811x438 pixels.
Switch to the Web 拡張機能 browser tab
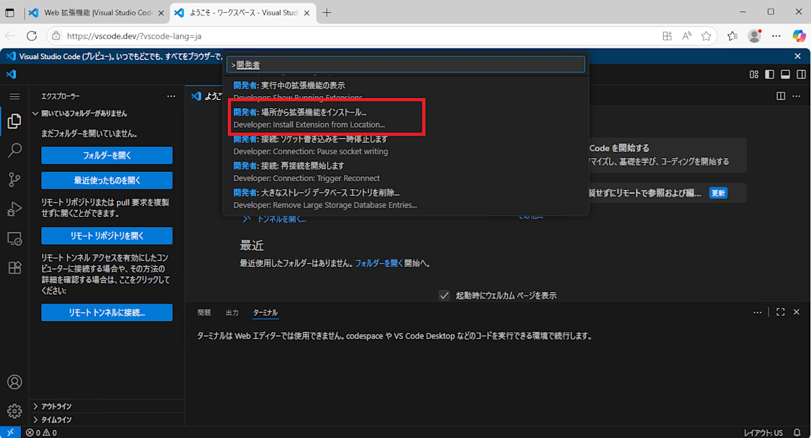pyautogui.click(x=95, y=13)
